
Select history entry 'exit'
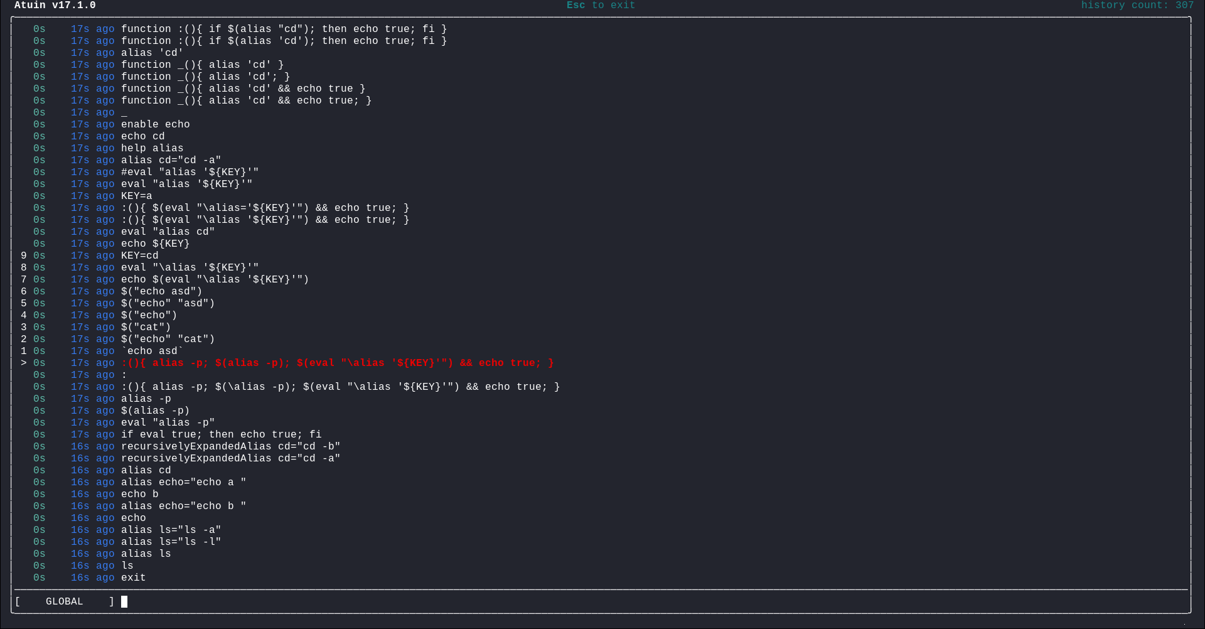pos(134,578)
